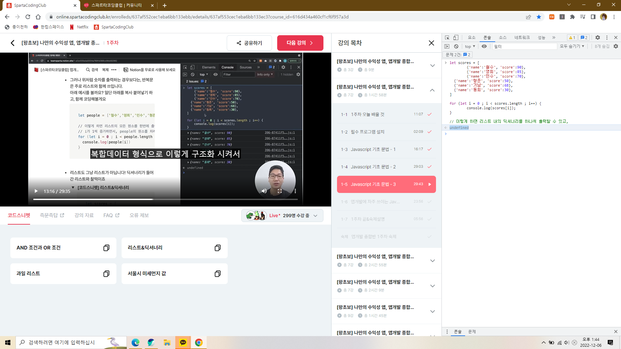This screenshot has height=349, width=621.
Task: Switch to DevTools 네트워크 tab
Action: click(x=522, y=37)
